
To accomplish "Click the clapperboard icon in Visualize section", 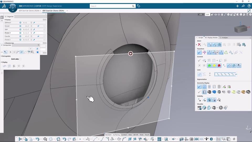I will [x=199, y=108].
